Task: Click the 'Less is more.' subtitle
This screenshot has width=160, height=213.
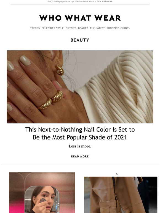Action: click(x=80, y=146)
